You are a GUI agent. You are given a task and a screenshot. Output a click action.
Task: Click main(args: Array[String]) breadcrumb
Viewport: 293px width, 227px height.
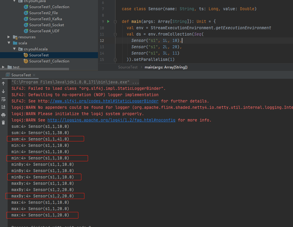[166, 67]
